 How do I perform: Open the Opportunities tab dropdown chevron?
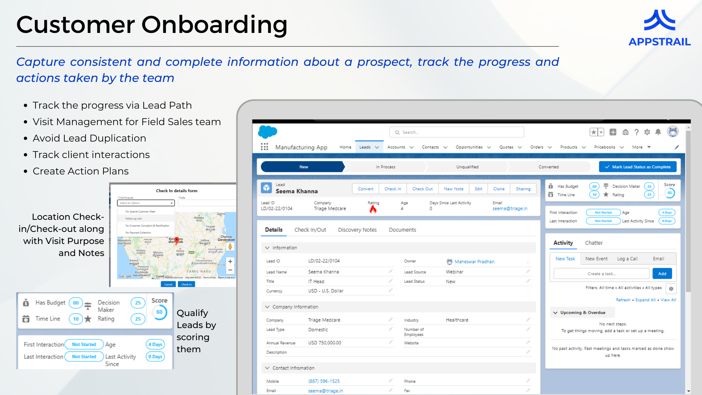tap(489, 147)
